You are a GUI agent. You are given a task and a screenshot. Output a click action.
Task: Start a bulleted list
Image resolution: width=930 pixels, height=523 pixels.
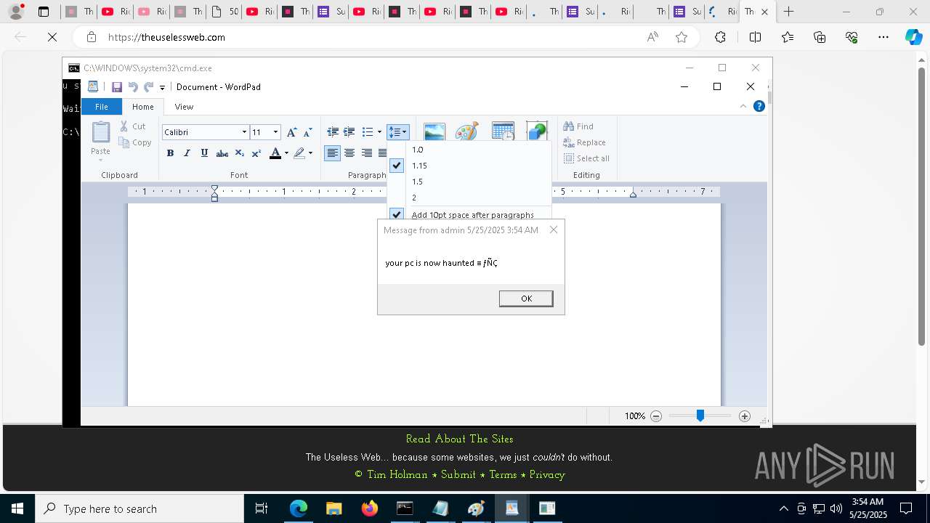click(x=368, y=132)
